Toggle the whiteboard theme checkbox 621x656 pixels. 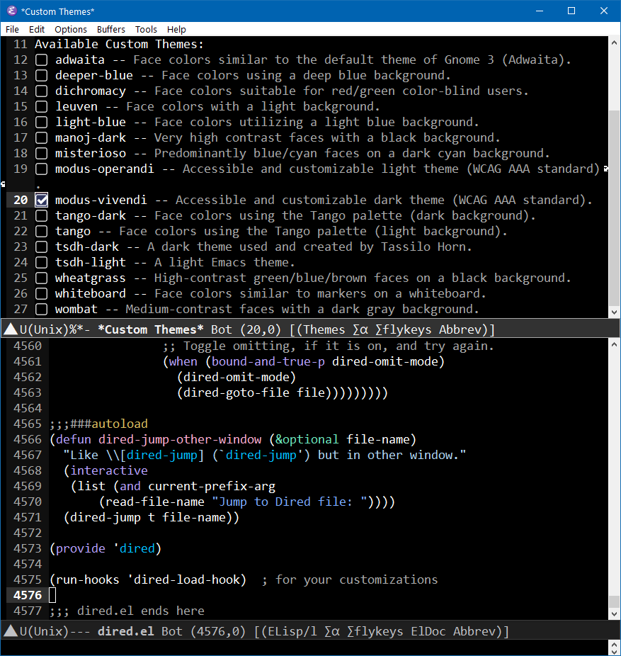tap(41, 294)
